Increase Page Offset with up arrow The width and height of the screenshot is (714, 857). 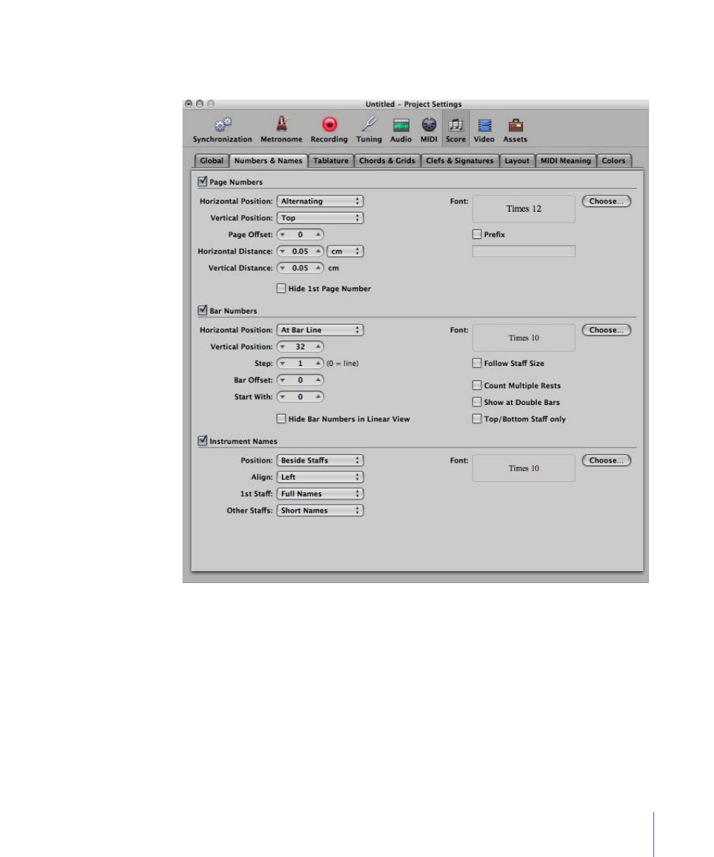click(318, 234)
